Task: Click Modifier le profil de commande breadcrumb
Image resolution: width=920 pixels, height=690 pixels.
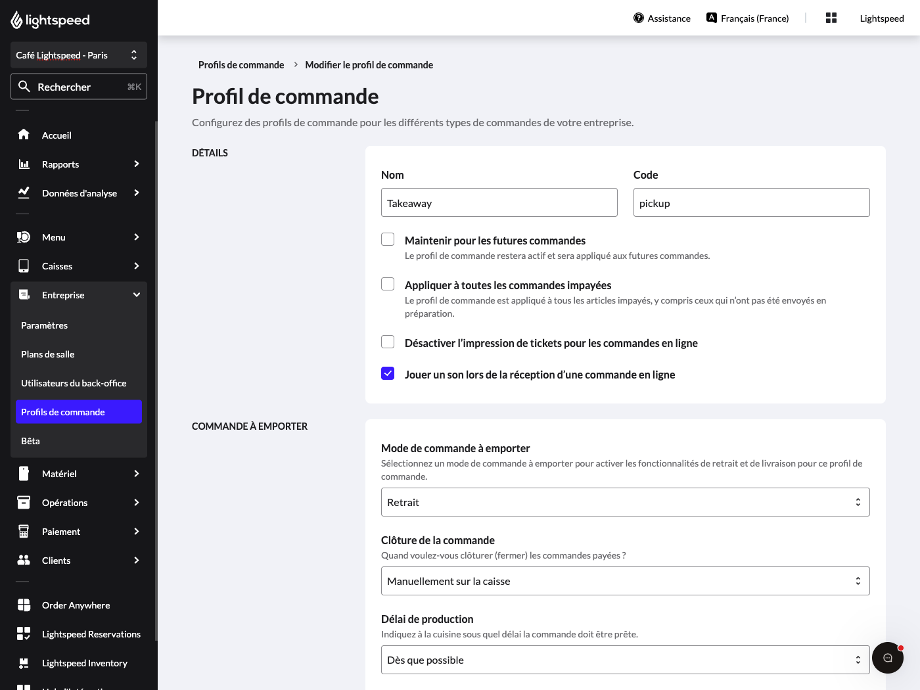Action: point(369,64)
